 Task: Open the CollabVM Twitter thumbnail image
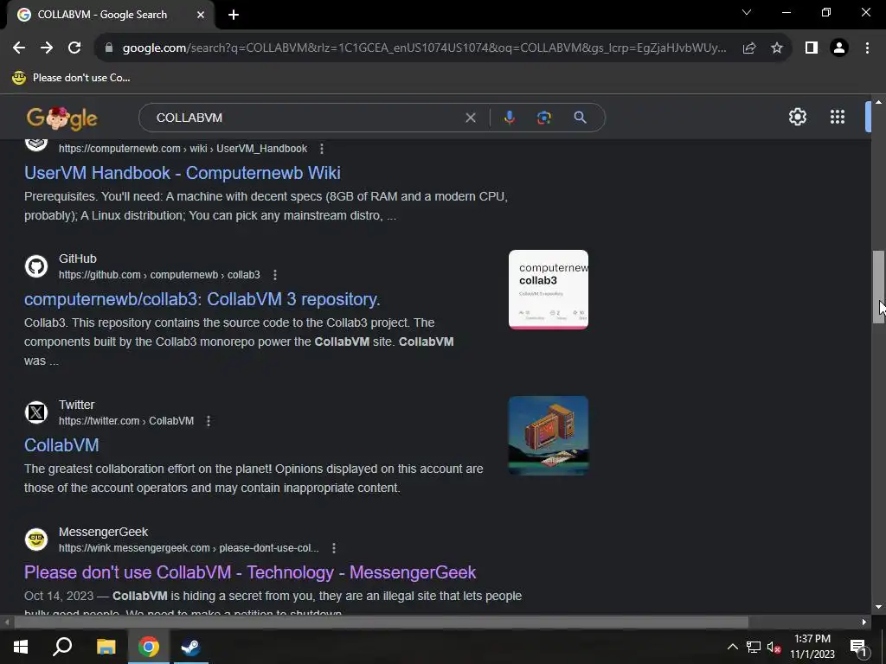click(x=548, y=436)
